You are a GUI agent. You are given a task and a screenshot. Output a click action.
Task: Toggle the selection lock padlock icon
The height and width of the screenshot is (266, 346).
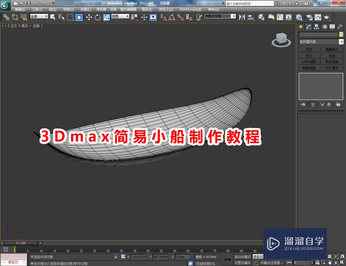pyautogui.click(x=116, y=257)
